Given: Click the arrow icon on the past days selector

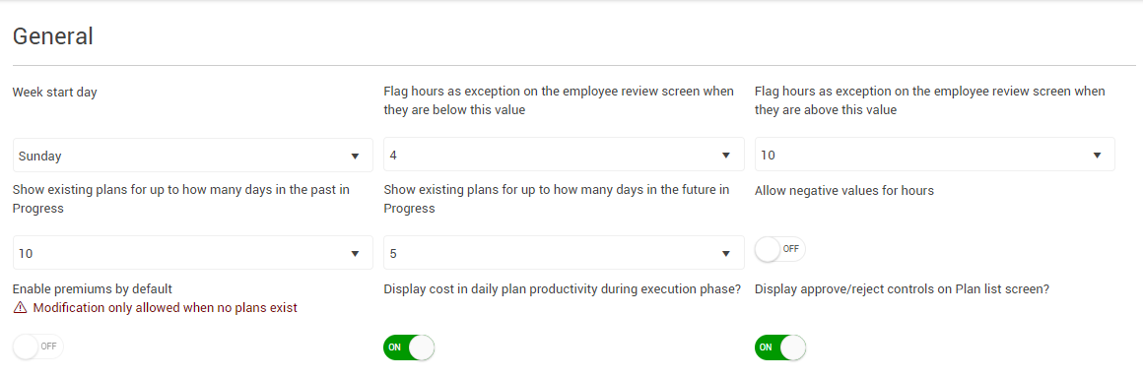Looking at the screenshot, I should tap(355, 253).
